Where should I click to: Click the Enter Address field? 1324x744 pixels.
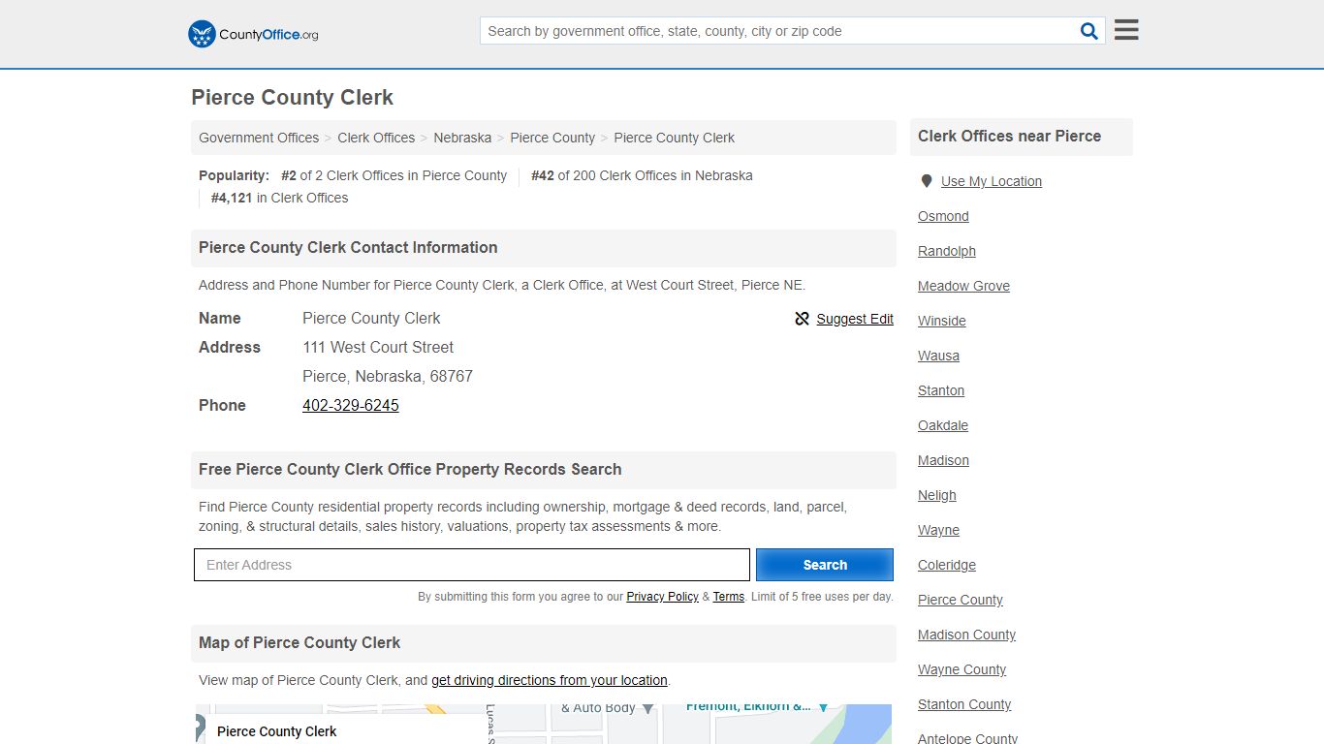472,565
